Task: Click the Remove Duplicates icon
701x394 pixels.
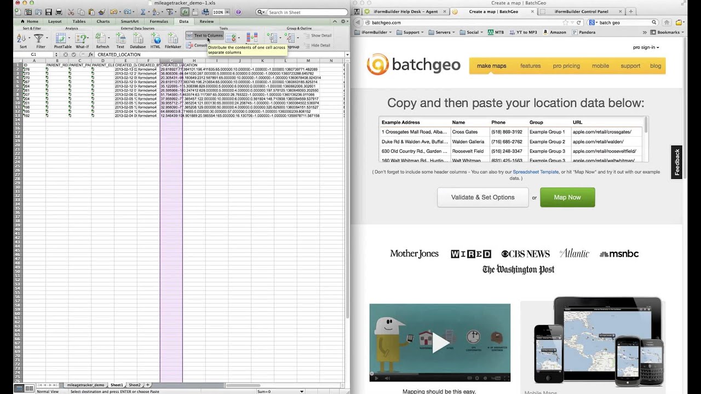Action: point(252,38)
